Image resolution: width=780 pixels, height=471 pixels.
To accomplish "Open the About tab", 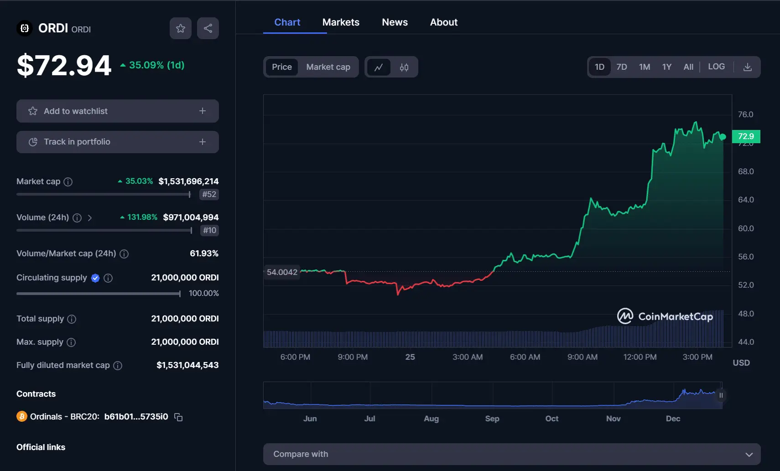I will tap(444, 22).
